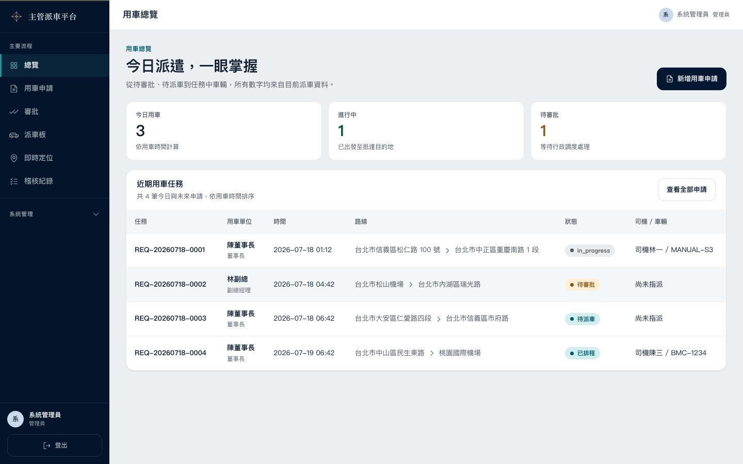
Task: Click the 司機 / 車輛 column header
Action: [651, 222]
